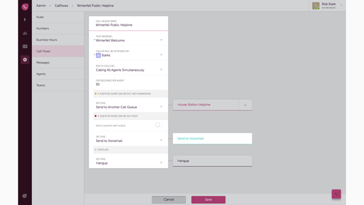Screen dimensions: 364x205
Task: Click the Save button
Action: tap(208, 199)
